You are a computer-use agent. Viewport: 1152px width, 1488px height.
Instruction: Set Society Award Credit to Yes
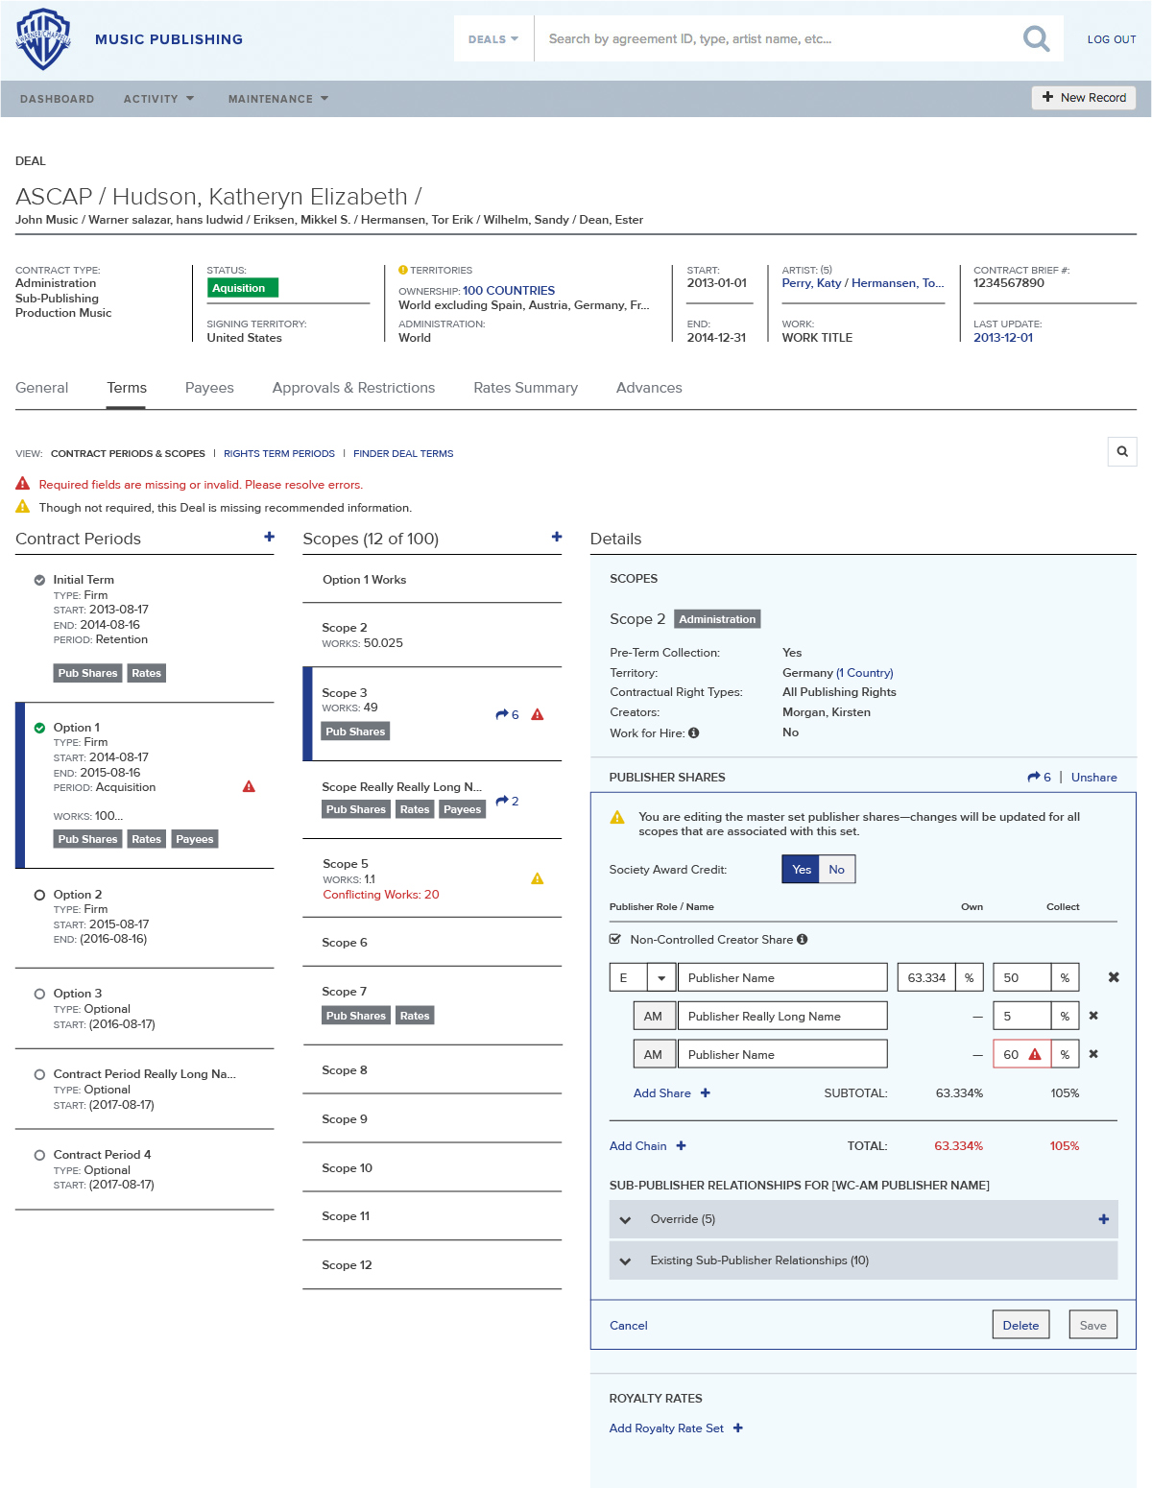tap(802, 870)
